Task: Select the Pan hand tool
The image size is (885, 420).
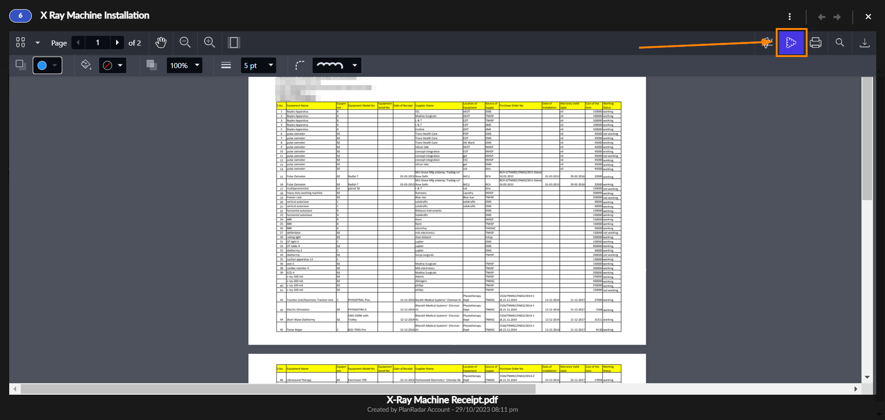Action: click(x=161, y=42)
